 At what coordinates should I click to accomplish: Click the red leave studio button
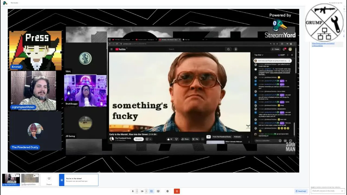[176, 191]
